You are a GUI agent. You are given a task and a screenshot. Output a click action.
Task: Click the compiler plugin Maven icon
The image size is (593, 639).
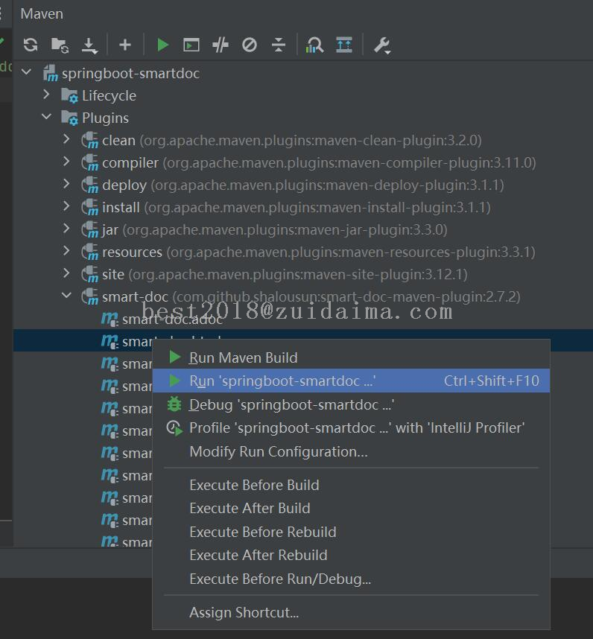tap(89, 162)
